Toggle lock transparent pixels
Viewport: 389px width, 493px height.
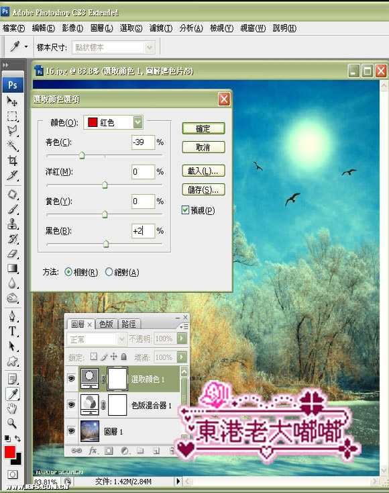pos(93,357)
